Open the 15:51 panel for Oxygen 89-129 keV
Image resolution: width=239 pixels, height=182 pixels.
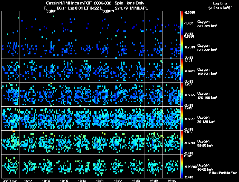click(x=10, y=118)
